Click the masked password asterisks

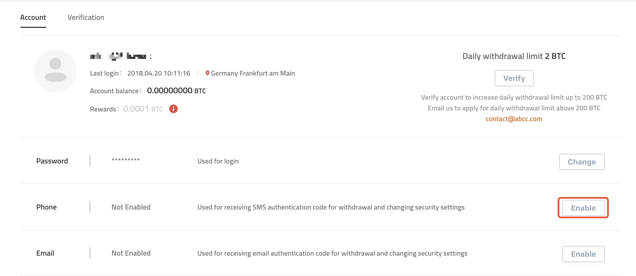tap(126, 160)
